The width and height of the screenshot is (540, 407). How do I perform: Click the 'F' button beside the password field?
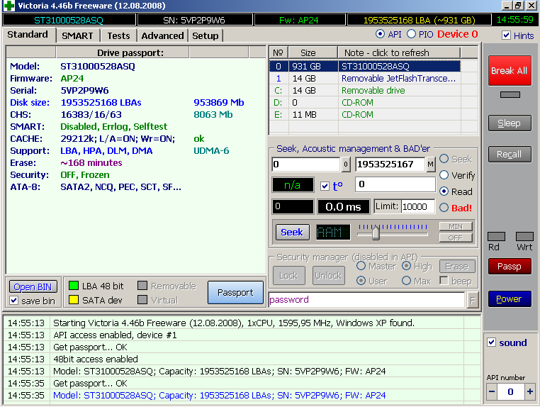pos(473,300)
